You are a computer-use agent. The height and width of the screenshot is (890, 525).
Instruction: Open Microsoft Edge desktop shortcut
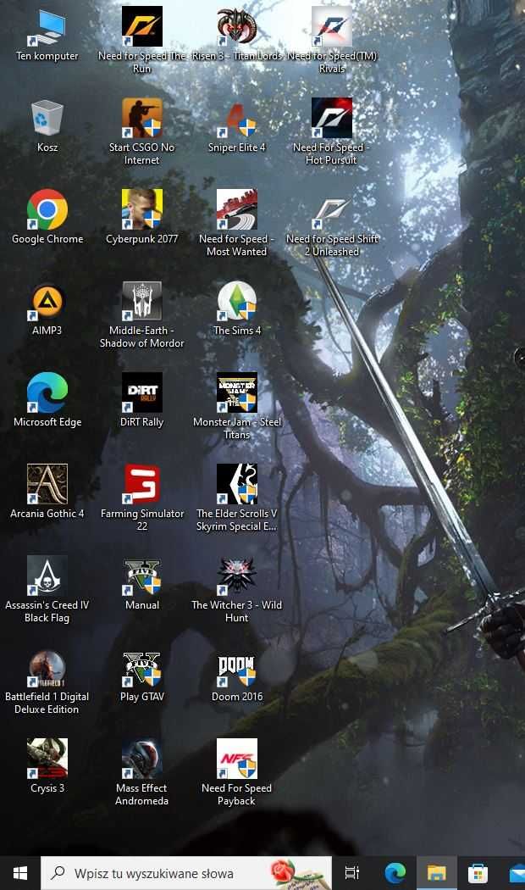click(x=47, y=392)
